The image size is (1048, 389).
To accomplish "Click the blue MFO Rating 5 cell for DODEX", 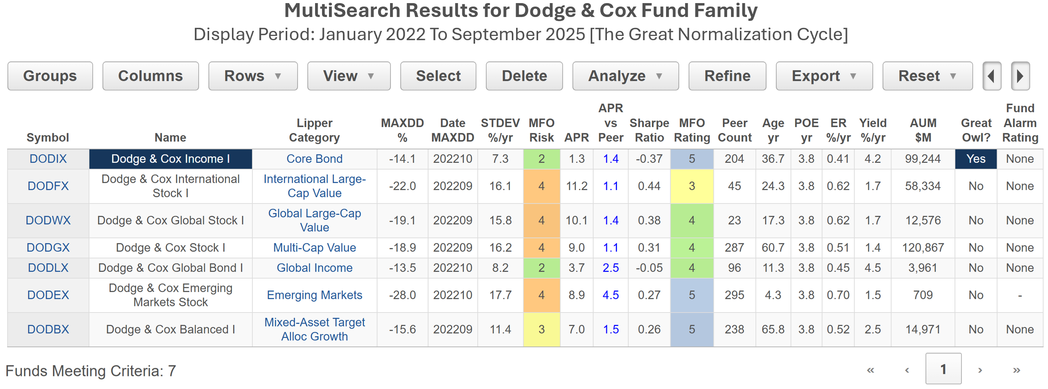I will tap(691, 295).
